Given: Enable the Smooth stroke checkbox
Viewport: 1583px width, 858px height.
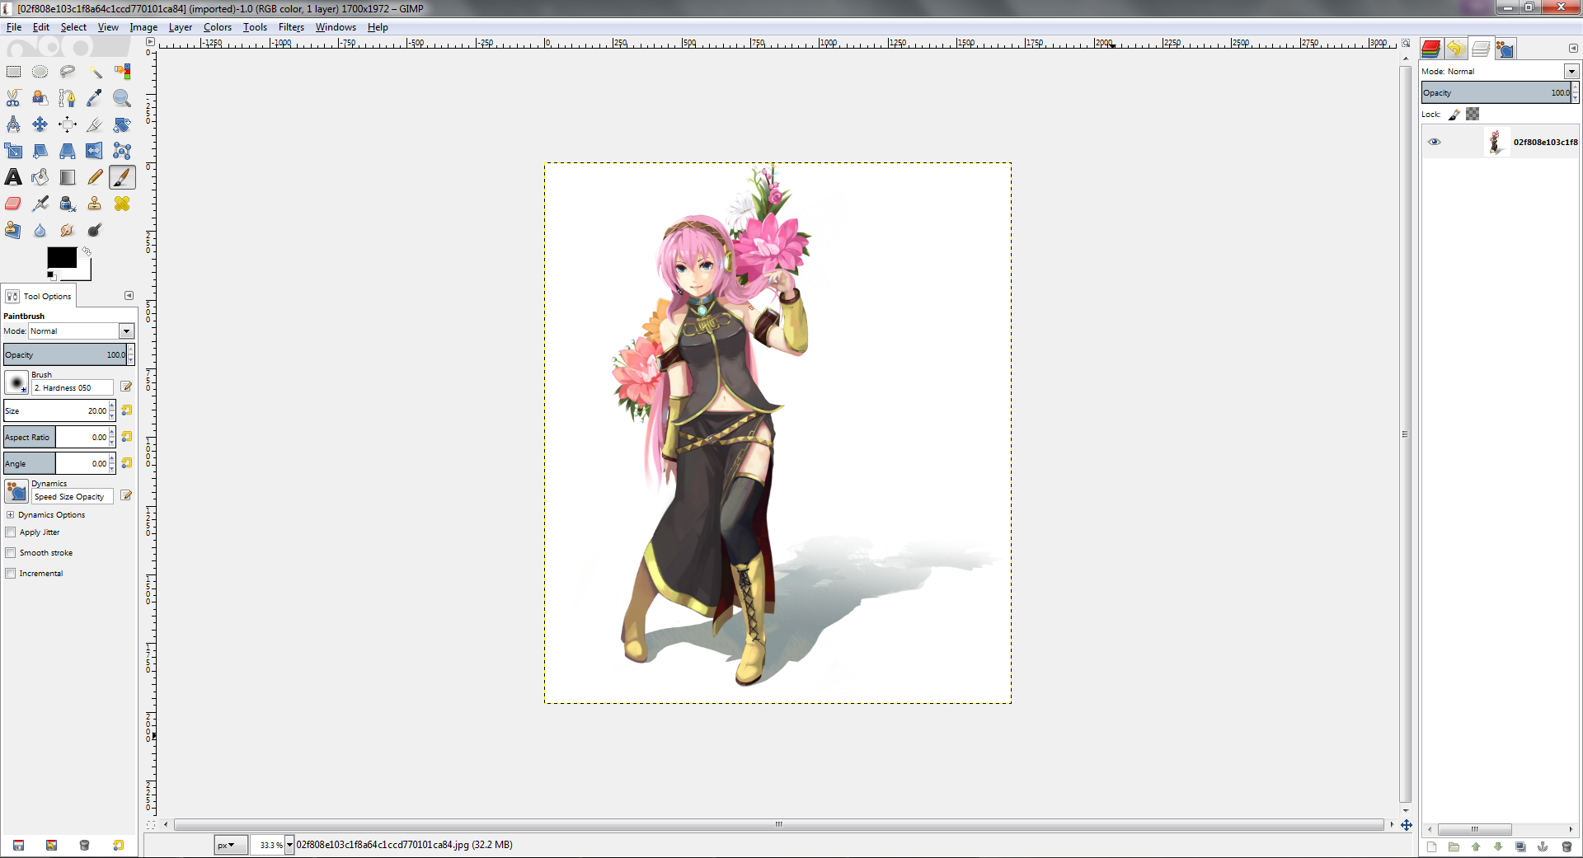Looking at the screenshot, I should tap(11, 553).
